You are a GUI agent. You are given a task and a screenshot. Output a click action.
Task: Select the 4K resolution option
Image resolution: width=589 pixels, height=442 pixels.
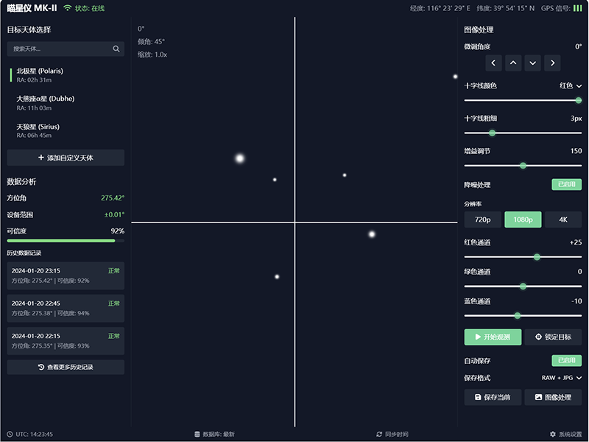point(562,220)
